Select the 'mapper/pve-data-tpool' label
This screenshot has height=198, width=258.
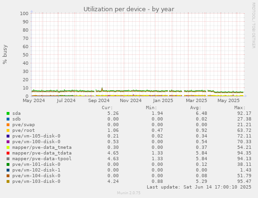[42, 159]
